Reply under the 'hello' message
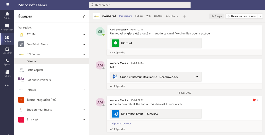Image resolution: width=265 pixels, height=135 pixels. click(x=118, y=86)
